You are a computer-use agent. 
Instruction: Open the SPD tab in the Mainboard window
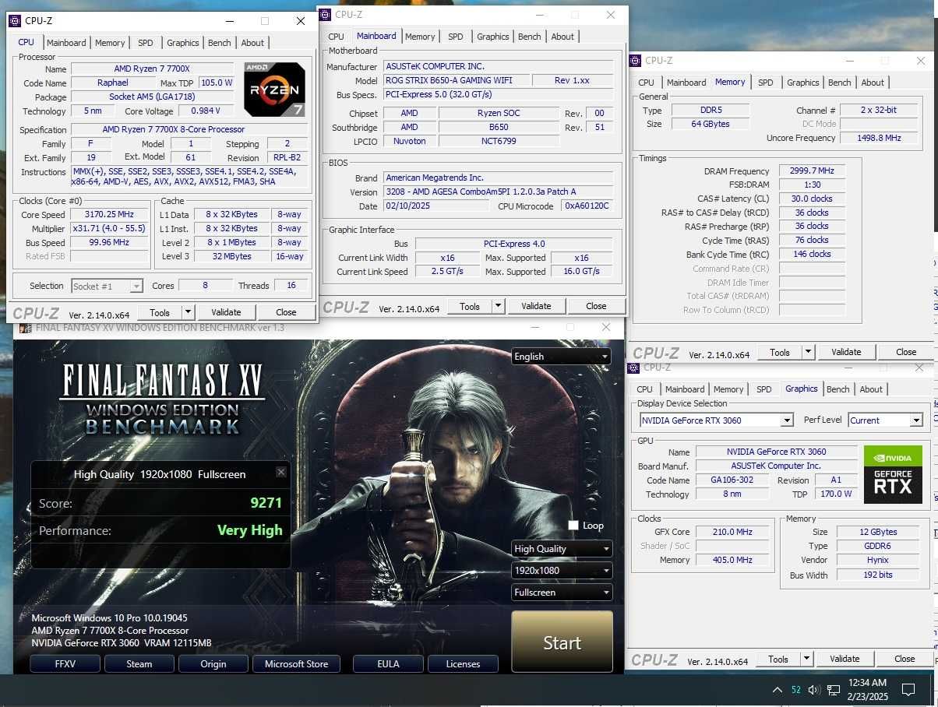pyautogui.click(x=456, y=37)
